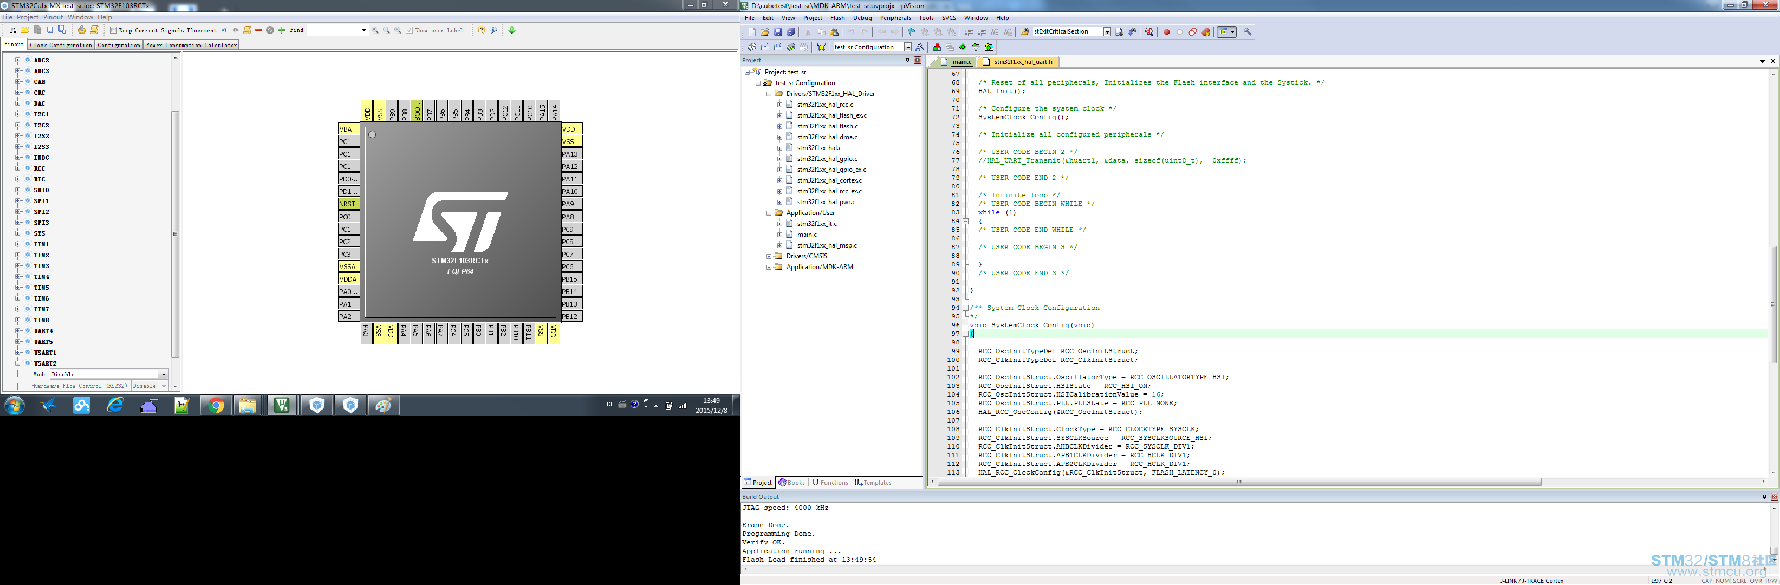Click the green download arrow in CubeMX toolbar
This screenshot has height=585, width=1780.
(x=512, y=30)
